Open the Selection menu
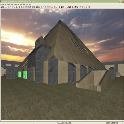This screenshot has width=124, height=124. pos(9,4)
